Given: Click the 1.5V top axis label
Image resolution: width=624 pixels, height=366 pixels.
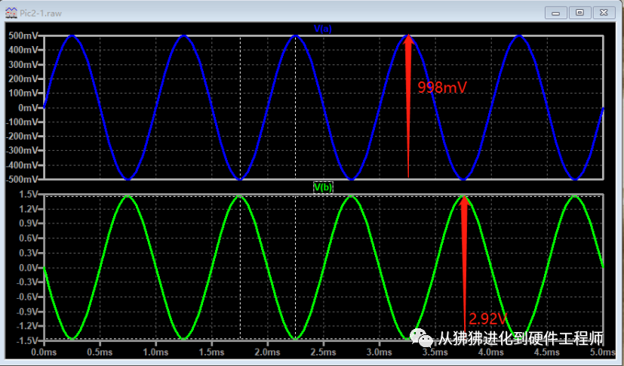Looking at the screenshot, I should tap(29, 194).
